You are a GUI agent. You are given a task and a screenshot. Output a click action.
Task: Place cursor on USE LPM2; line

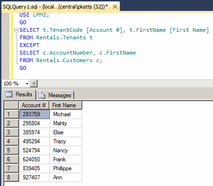34,15
